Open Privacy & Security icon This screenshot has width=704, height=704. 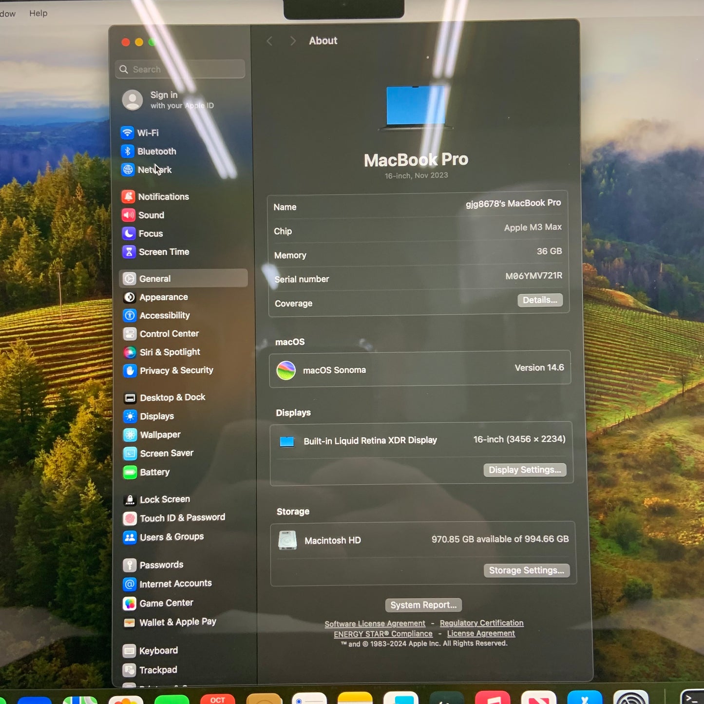130,371
